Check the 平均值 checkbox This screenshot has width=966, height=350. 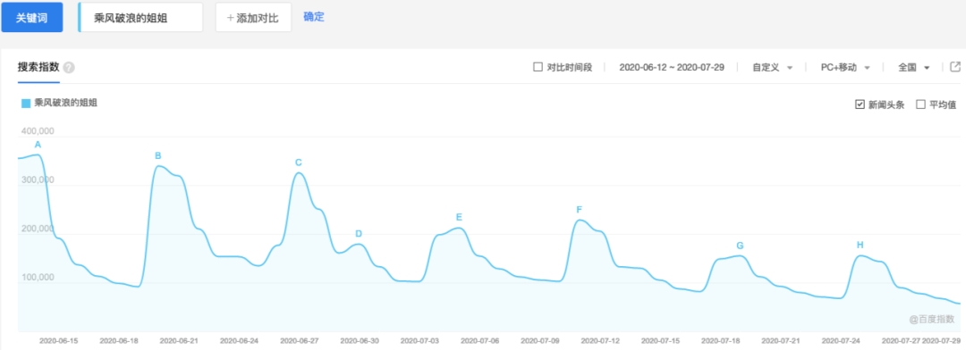tap(921, 104)
